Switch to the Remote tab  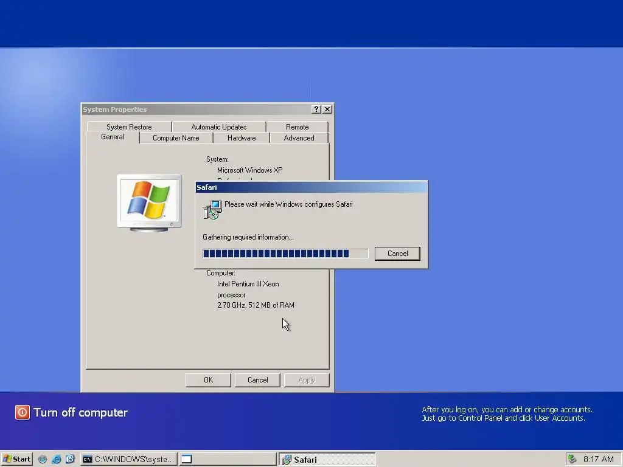(297, 126)
